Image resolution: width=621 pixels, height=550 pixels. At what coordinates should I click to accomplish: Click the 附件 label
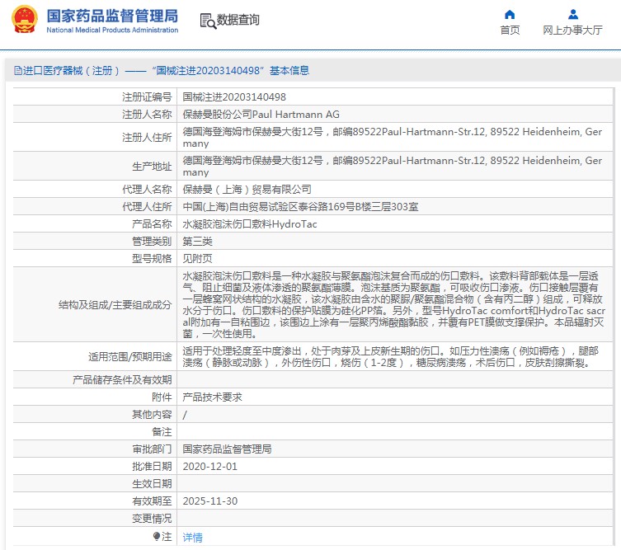(x=162, y=397)
